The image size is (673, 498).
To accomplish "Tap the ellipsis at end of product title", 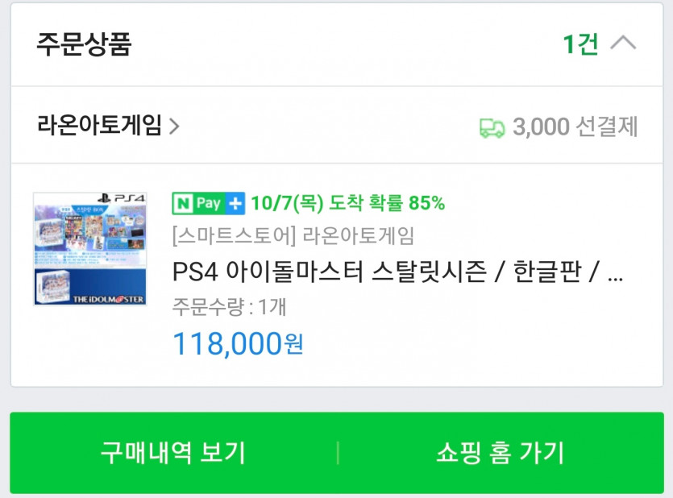I will click(x=615, y=278).
